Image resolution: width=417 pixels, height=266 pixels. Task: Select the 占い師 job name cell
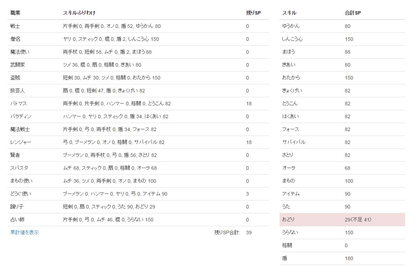[17, 220]
